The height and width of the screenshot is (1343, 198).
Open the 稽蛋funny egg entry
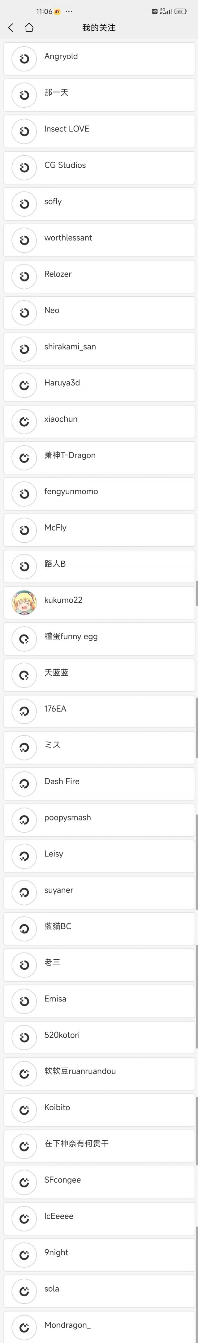click(x=99, y=639)
